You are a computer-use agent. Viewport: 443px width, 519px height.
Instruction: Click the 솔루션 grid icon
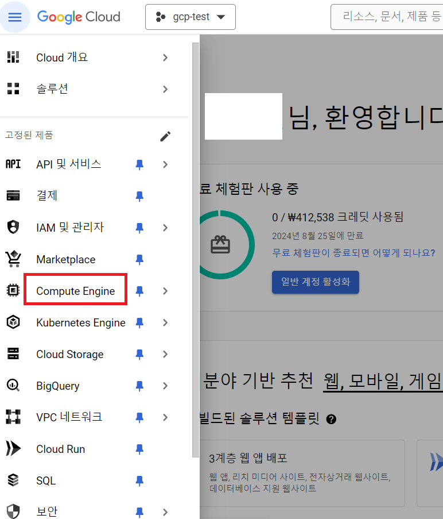(x=13, y=89)
